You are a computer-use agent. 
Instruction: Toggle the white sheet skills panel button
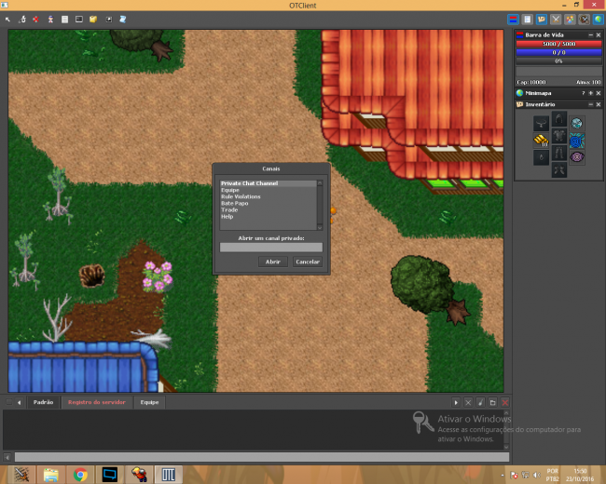528,20
